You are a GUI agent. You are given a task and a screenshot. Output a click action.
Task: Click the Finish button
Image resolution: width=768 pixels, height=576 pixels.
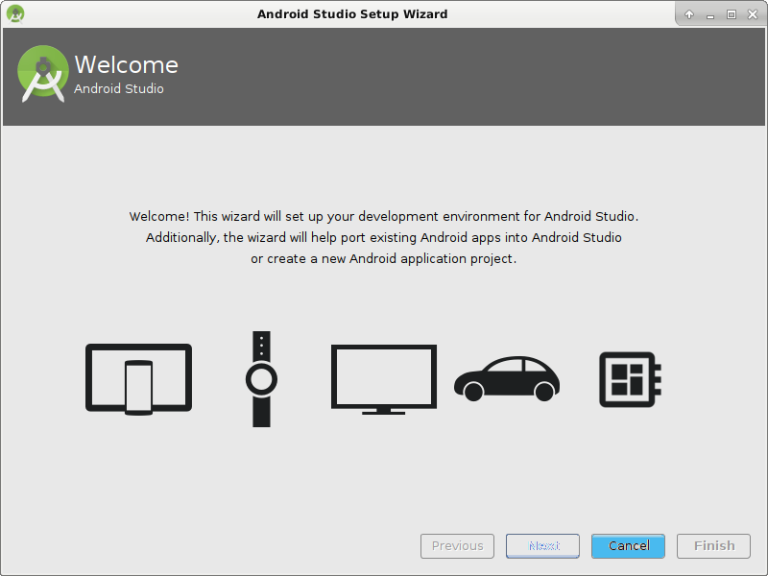713,545
